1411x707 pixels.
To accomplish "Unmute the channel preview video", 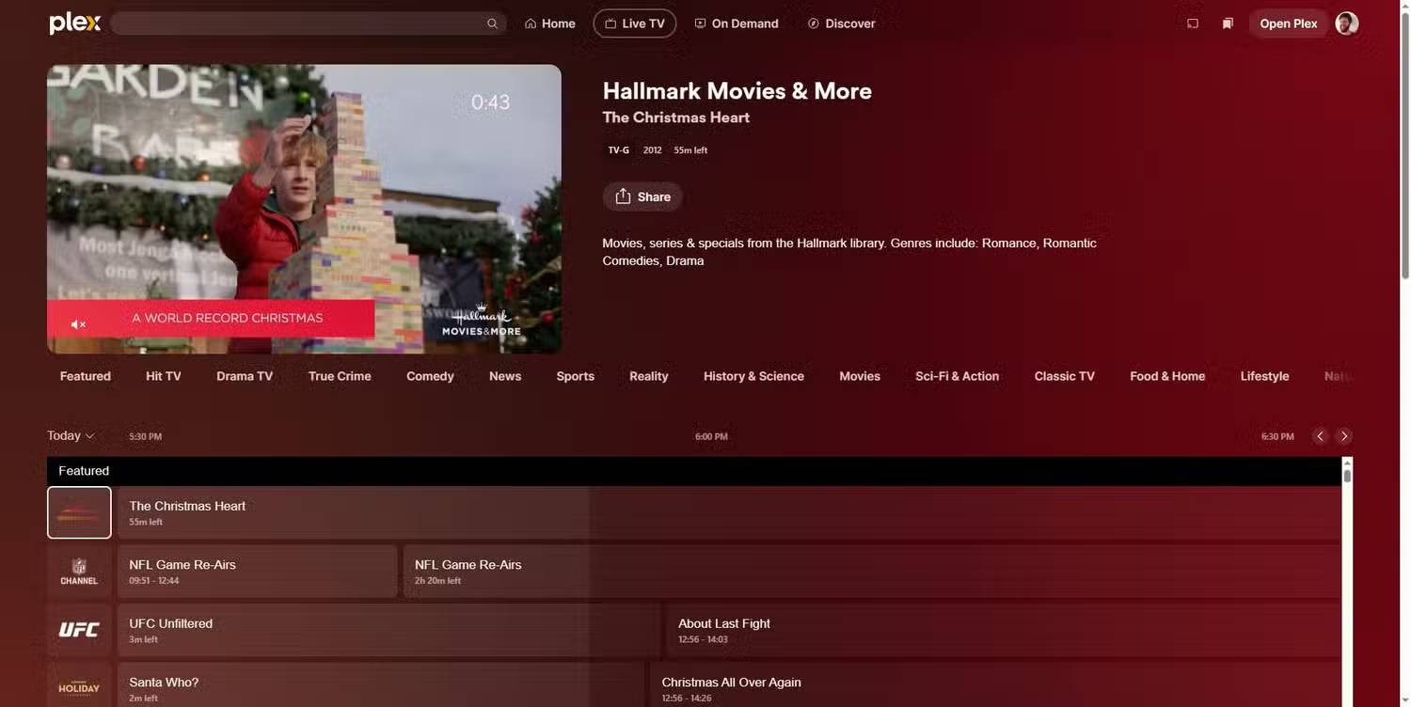I will 78,323.
